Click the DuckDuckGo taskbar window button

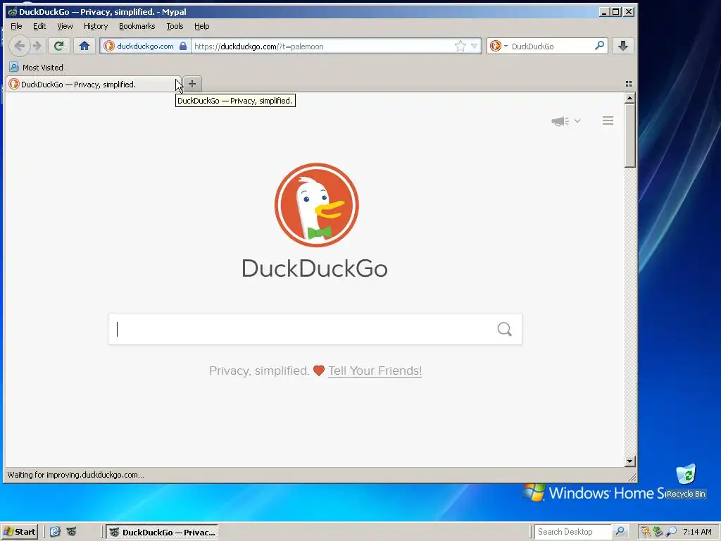[x=162, y=533]
